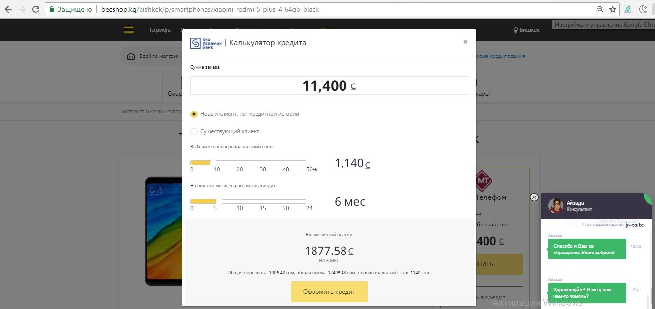
Task: Select 'Существующий клиент' radio button
Action: (194, 131)
